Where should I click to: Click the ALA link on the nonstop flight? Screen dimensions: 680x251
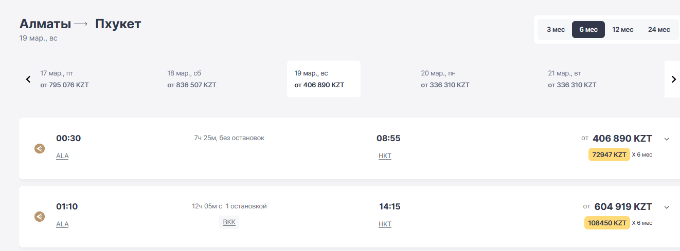tap(62, 156)
